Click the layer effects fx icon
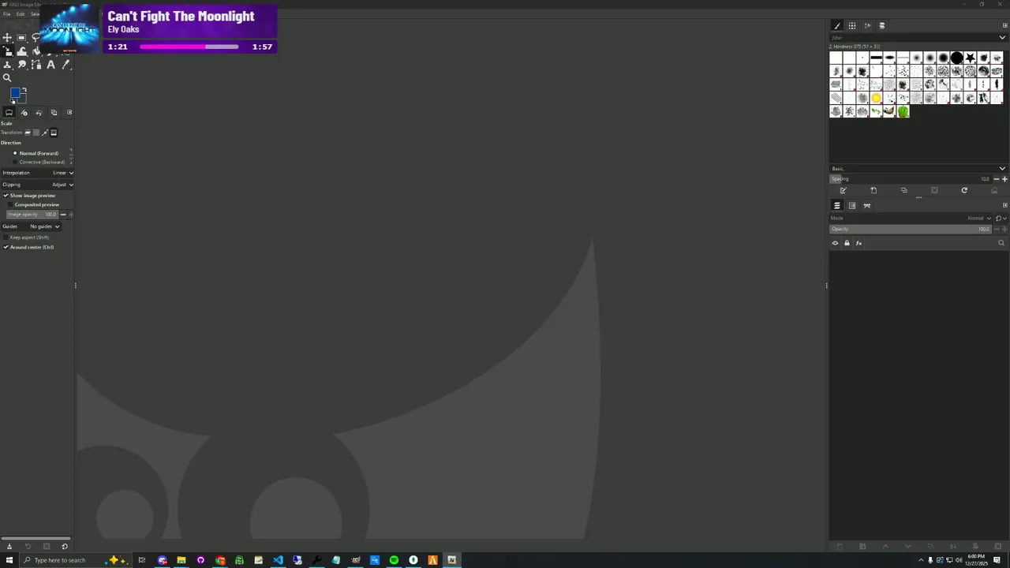This screenshot has height=568, width=1010. point(858,243)
